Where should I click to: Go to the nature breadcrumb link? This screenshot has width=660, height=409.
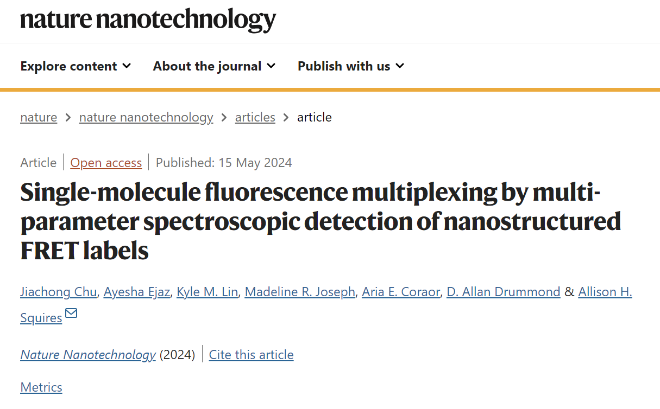pos(39,117)
